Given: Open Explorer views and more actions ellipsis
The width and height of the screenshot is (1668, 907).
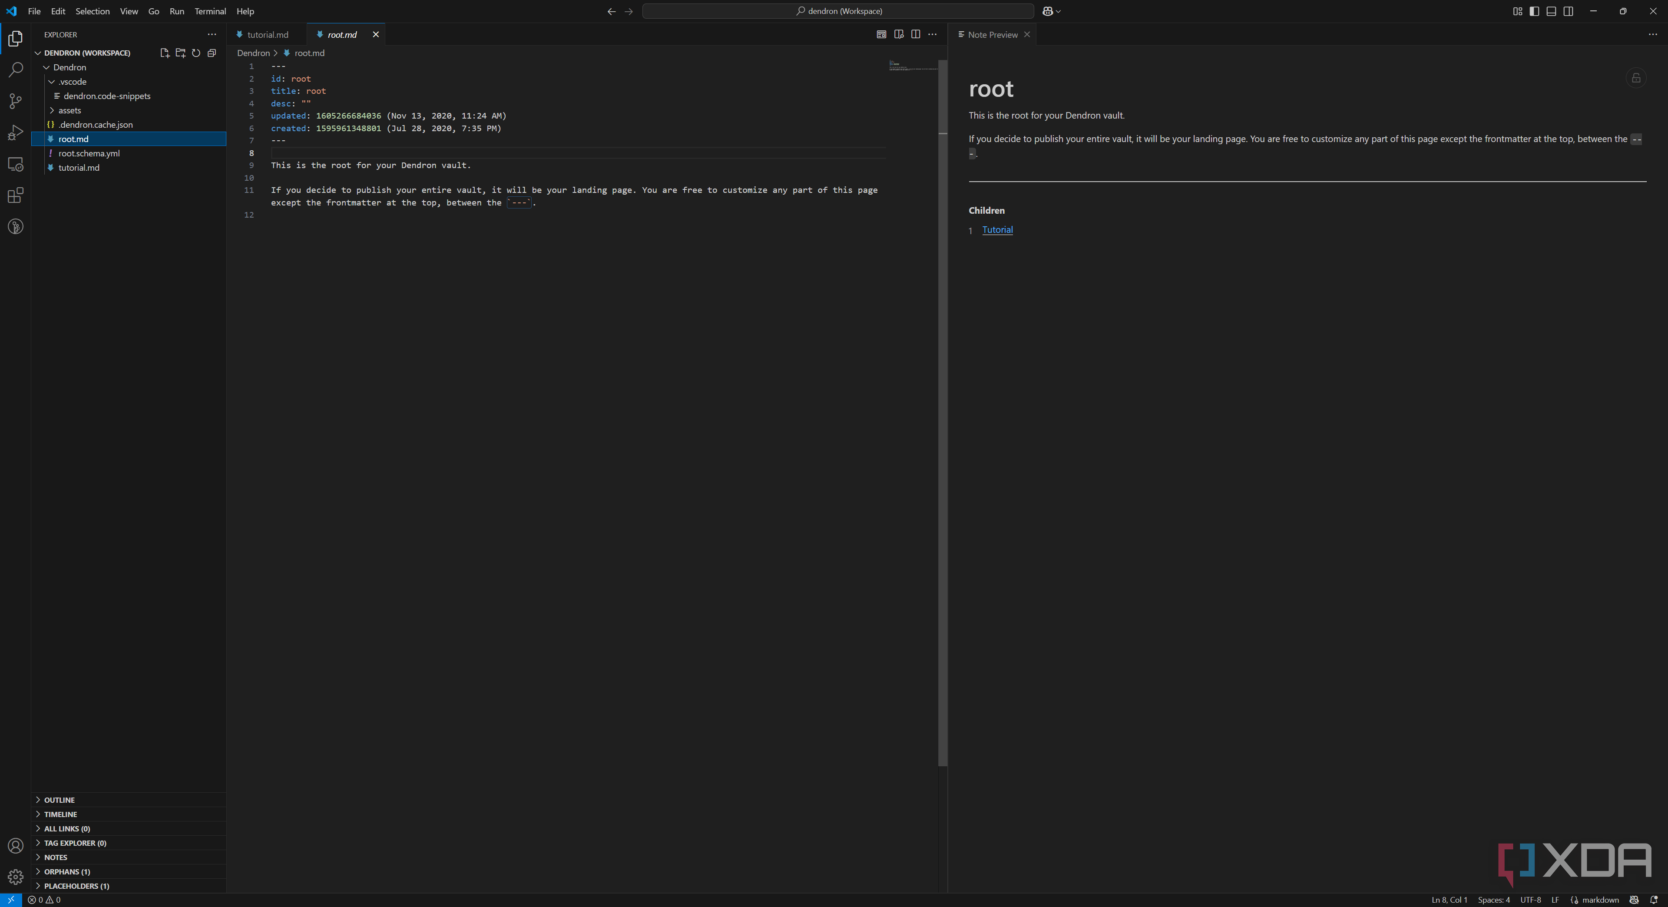Looking at the screenshot, I should (212, 34).
